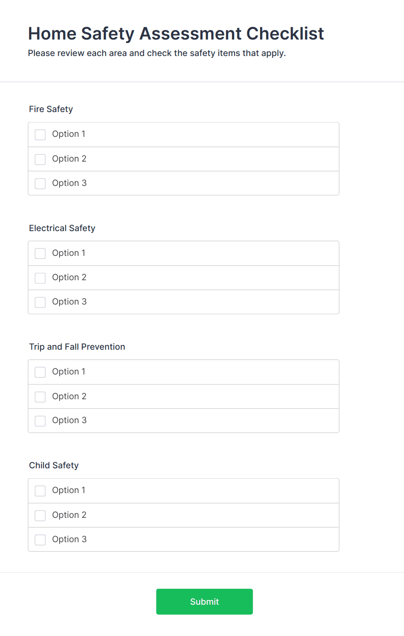Click the Home Safety Assessment Checklist title
The width and height of the screenshot is (404, 636).
[176, 34]
